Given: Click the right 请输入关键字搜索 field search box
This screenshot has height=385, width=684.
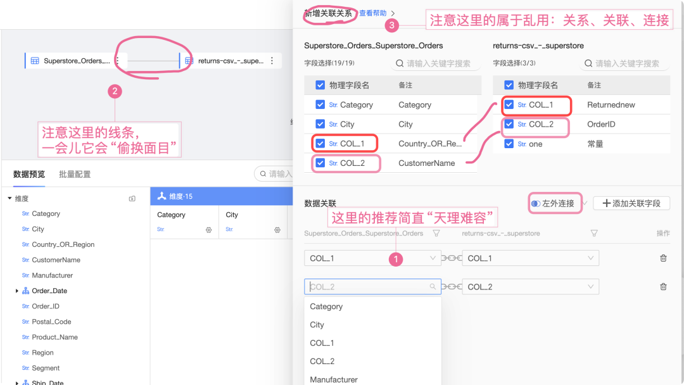Looking at the screenshot, I should click(x=624, y=63).
